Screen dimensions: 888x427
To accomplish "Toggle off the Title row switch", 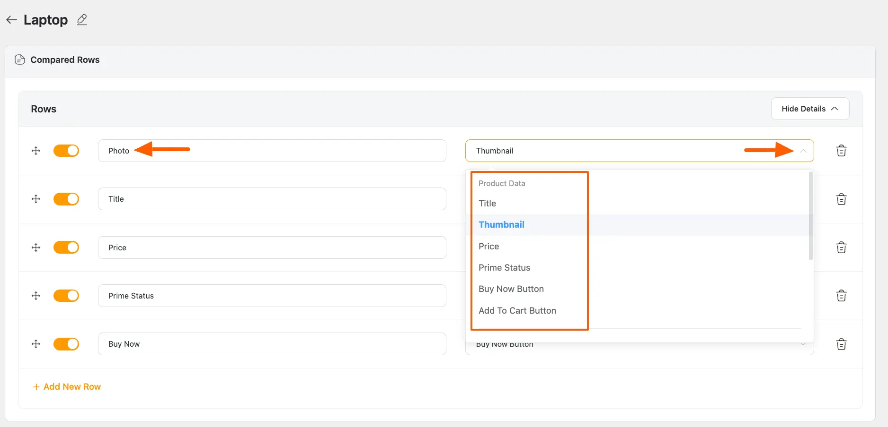I will [66, 199].
